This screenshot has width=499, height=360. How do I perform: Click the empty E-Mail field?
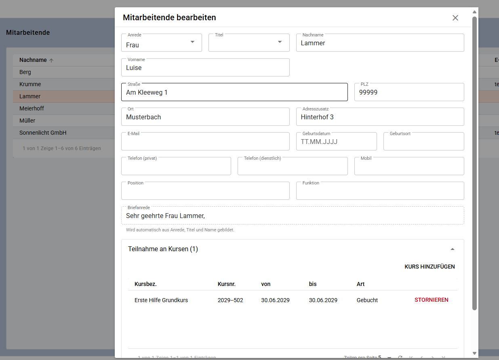point(205,142)
